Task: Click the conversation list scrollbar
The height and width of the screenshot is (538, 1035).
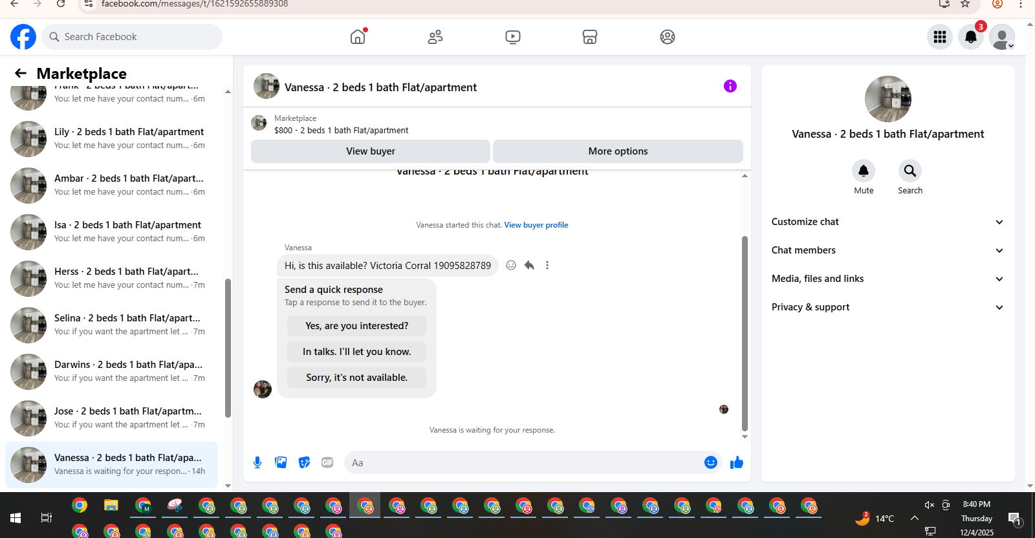Action: pyautogui.click(x=228, y=348)
